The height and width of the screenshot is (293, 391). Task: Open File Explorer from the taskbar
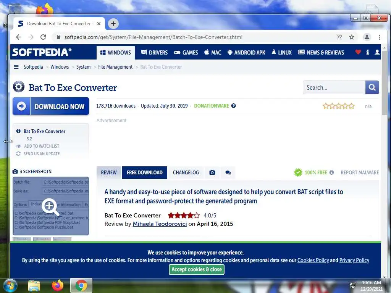[x=34, y=286]
